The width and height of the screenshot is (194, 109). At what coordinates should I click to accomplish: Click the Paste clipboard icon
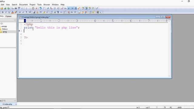click(33, 8)
